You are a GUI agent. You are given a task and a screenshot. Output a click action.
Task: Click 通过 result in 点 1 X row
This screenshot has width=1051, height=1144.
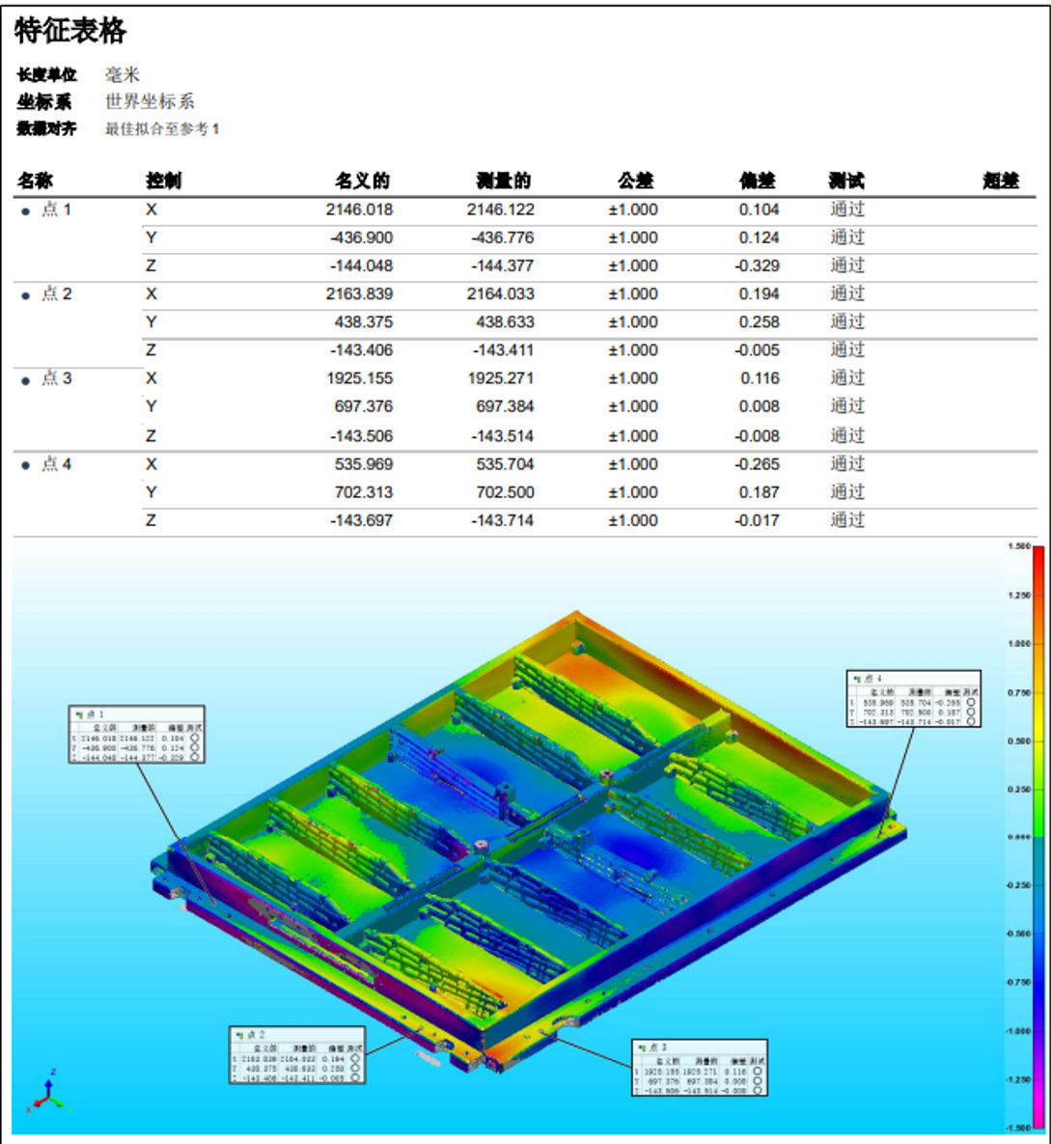[847, 209]
